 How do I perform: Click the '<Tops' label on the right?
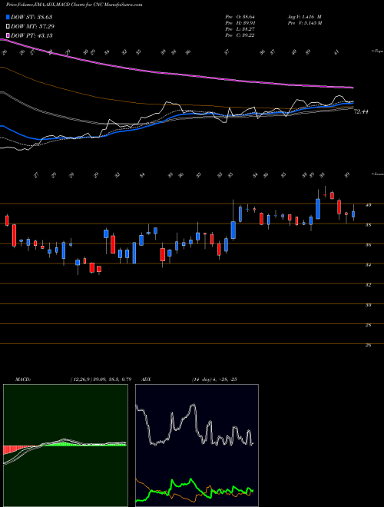click(x=377, y=51)
